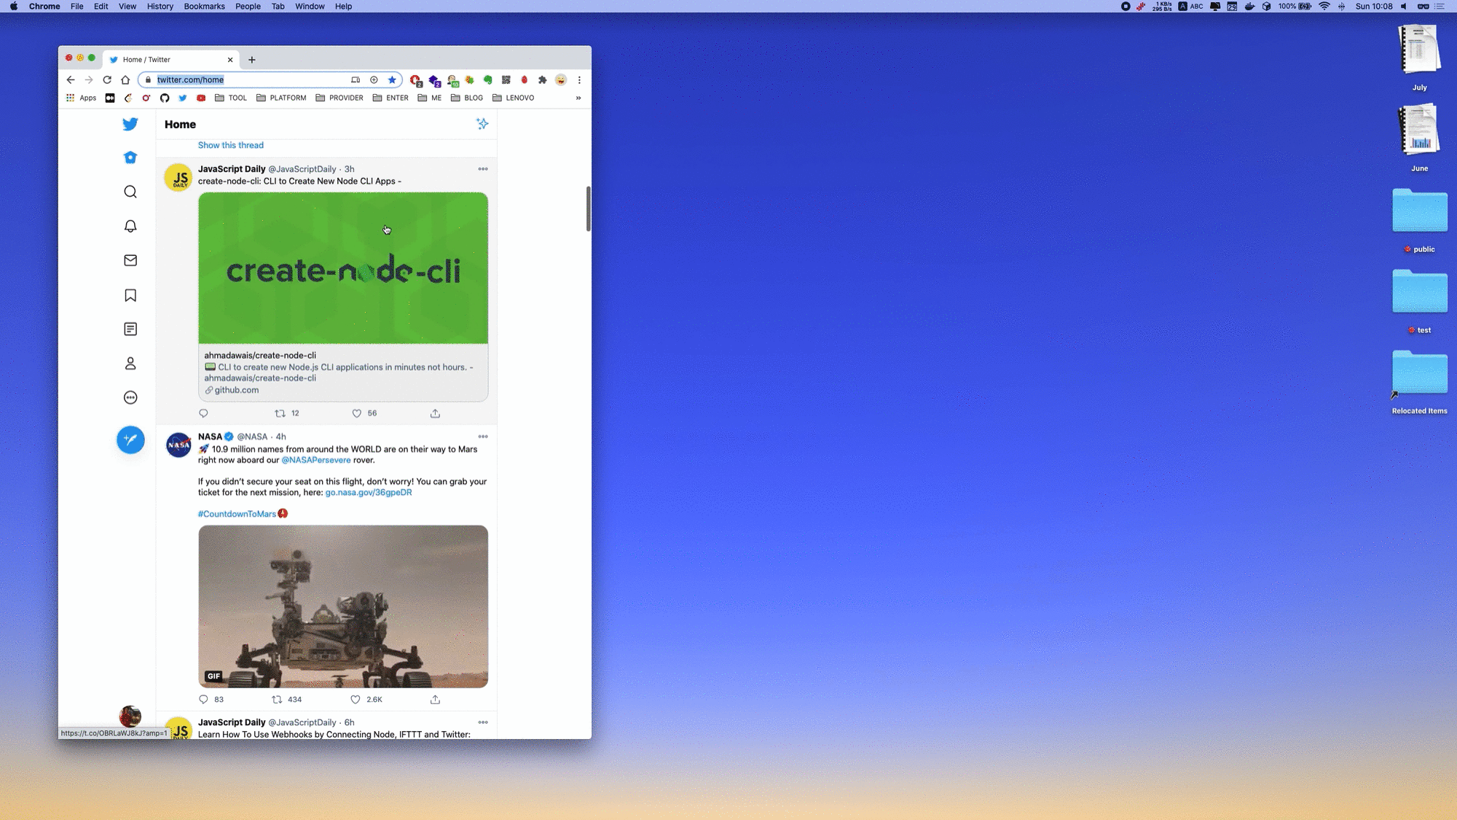
Task: Open the go.nasa.gov/36gpeDR link
Action: 369,492
